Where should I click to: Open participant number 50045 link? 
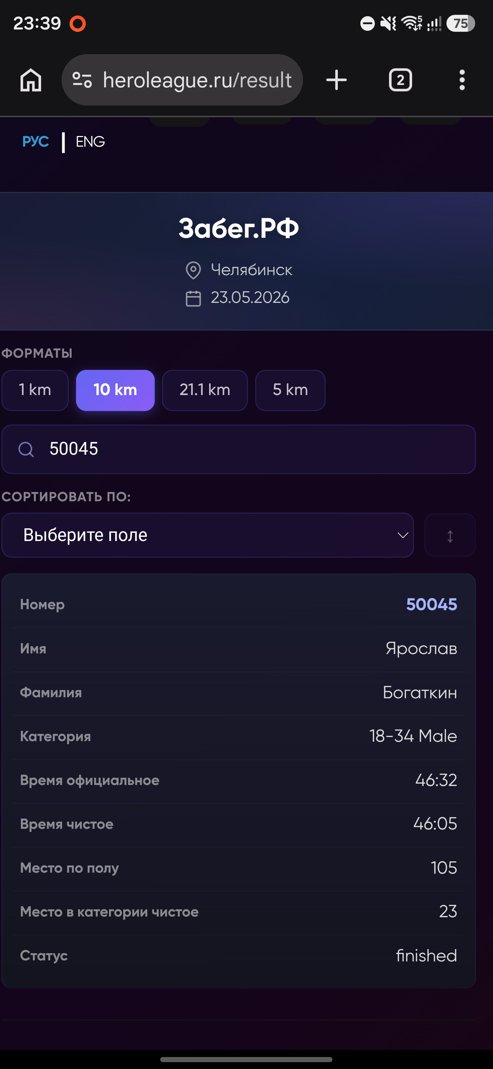tap(431, 605)
